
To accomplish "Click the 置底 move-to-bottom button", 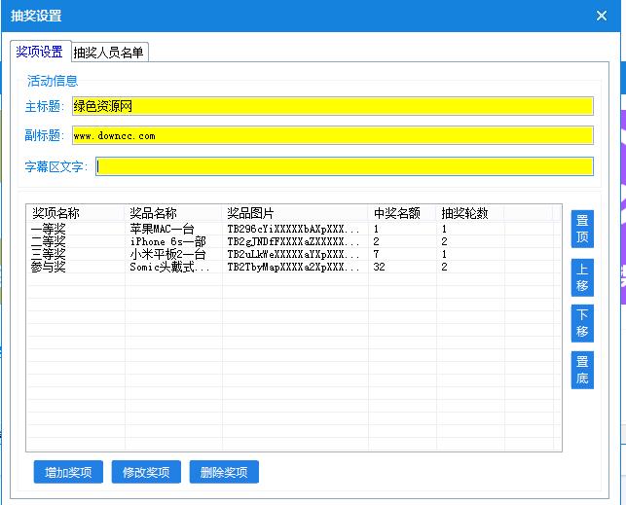I will tap(581, 370).
